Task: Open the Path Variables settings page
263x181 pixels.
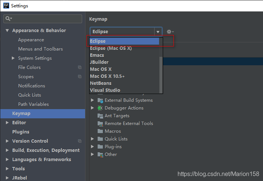Action: point(33,104)
